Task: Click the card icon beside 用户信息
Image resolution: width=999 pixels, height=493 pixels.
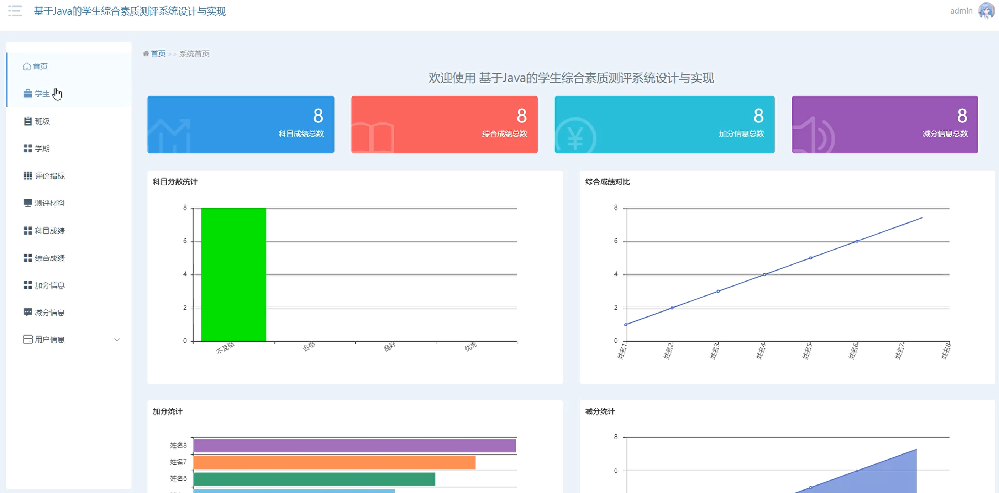Action: coord(28,340)
